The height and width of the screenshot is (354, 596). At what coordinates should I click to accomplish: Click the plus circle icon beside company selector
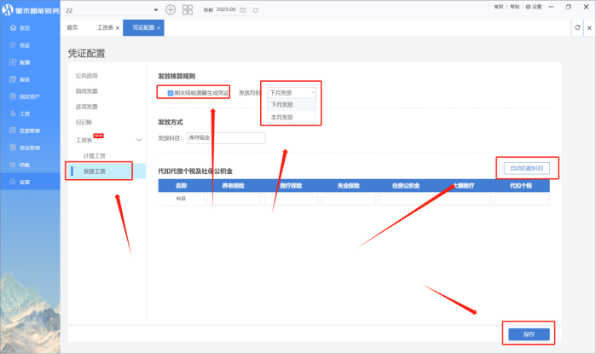pos(171,9)
